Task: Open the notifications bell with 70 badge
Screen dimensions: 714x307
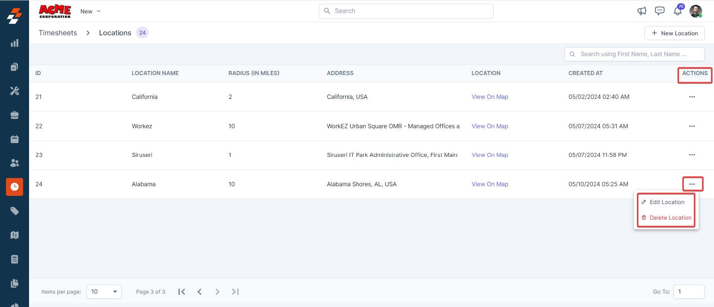Action: 678,10
